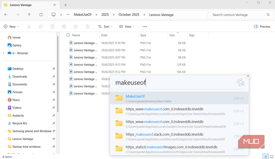Open Music quick access folder
275x159 pixels.
[x=14, y=100]
